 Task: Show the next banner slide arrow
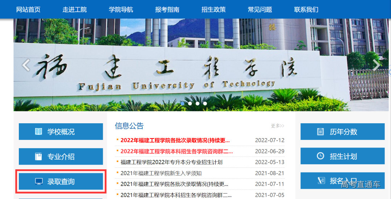click(x=376, y=65)
